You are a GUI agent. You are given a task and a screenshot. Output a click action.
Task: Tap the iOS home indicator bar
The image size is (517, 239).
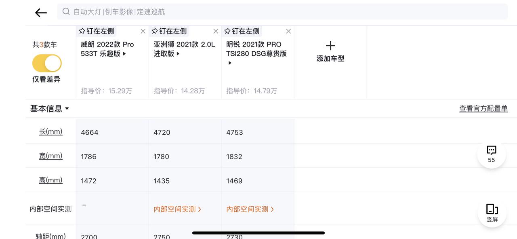(x=258, y=233)
